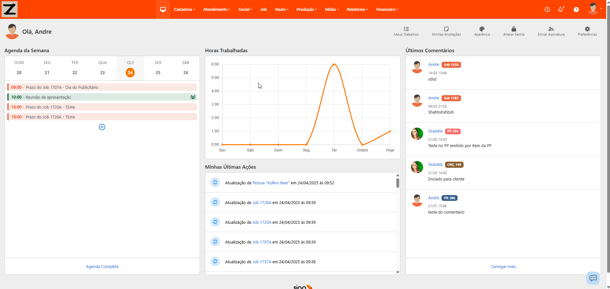The height and width of the screenshot is (289, 610).
Task: Click Carregar mais comments link
Action: click(x=503, y=267)
